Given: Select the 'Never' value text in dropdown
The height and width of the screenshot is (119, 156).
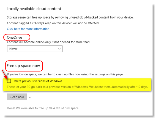Looking at the screenshot, I should [13, 49].
